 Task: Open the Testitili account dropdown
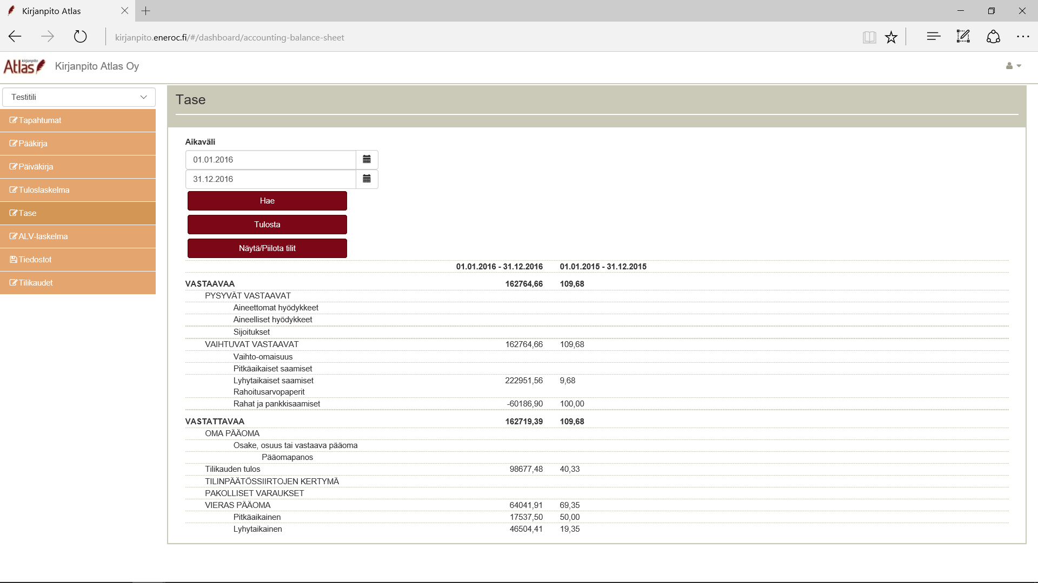(79, 97)
